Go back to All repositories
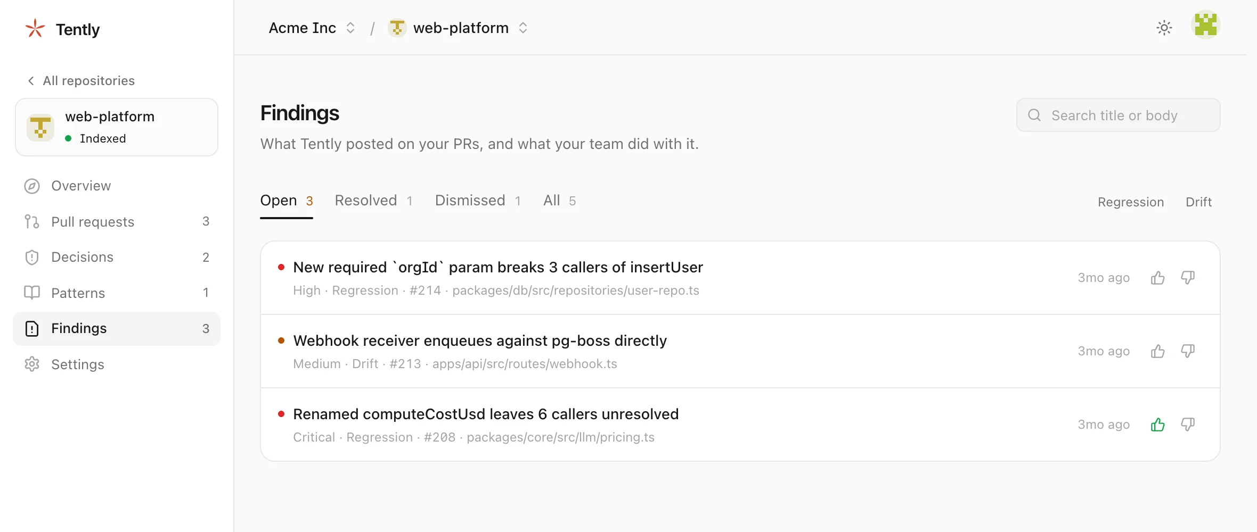Image resolution: width=1257 pixels, height=532 pixels. point(81,81)
